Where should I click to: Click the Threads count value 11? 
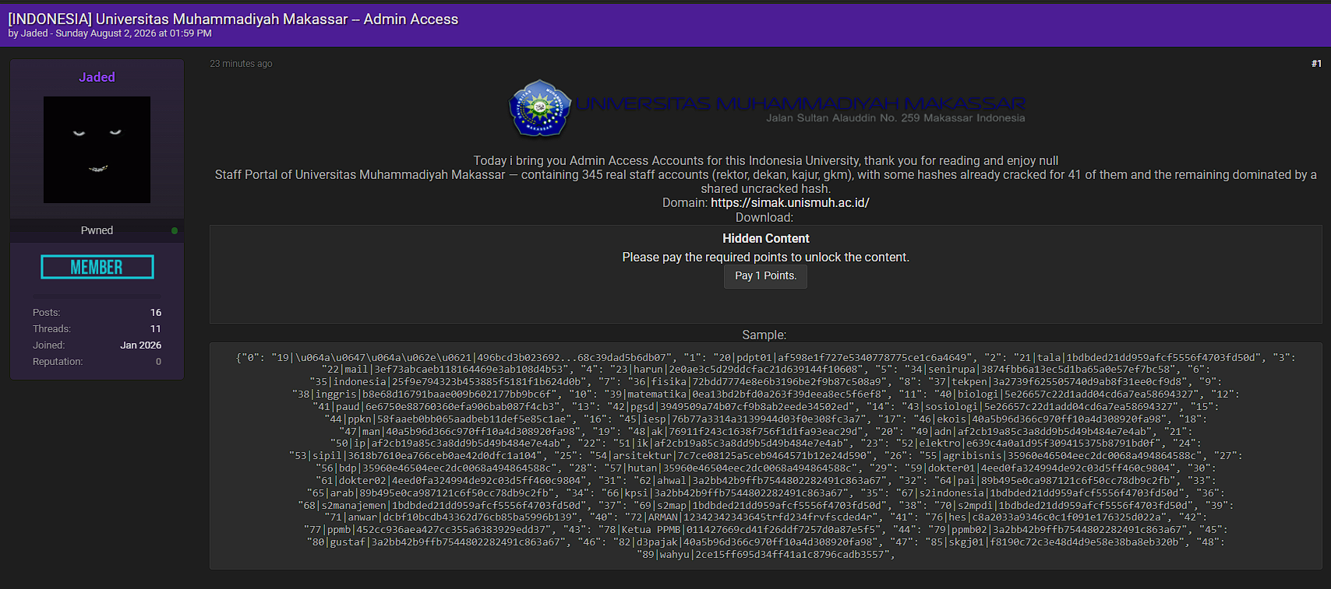point(156,329)
